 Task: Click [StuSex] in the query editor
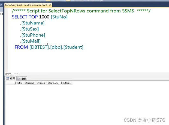pos(30,29)
